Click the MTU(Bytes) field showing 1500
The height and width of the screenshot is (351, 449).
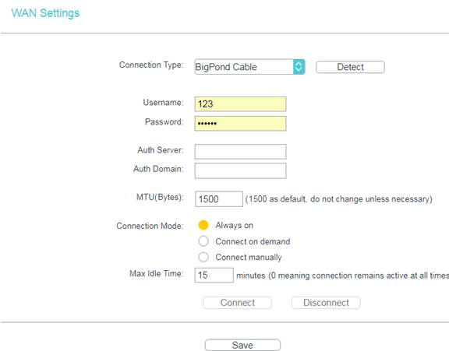219,199
